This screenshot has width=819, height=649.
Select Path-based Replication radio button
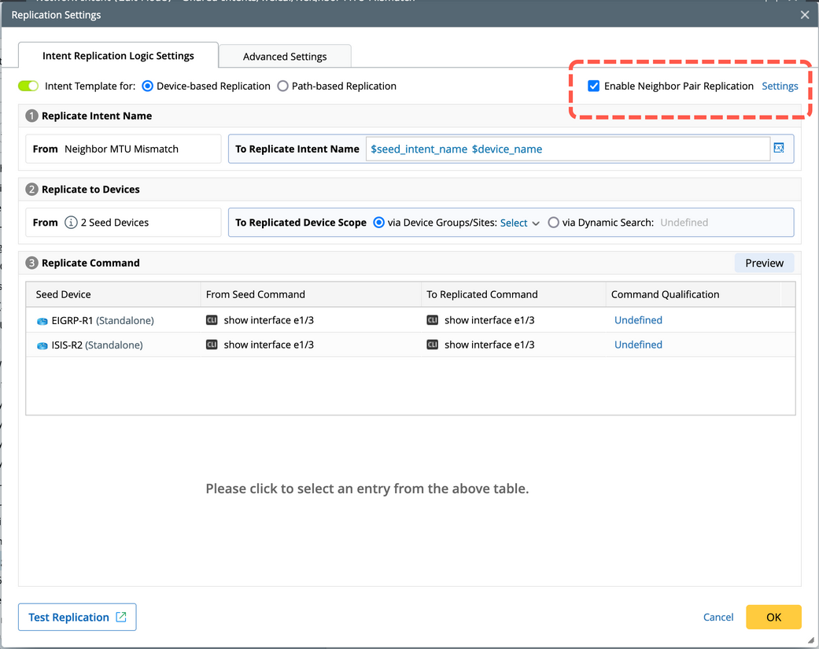pos(283,86)
